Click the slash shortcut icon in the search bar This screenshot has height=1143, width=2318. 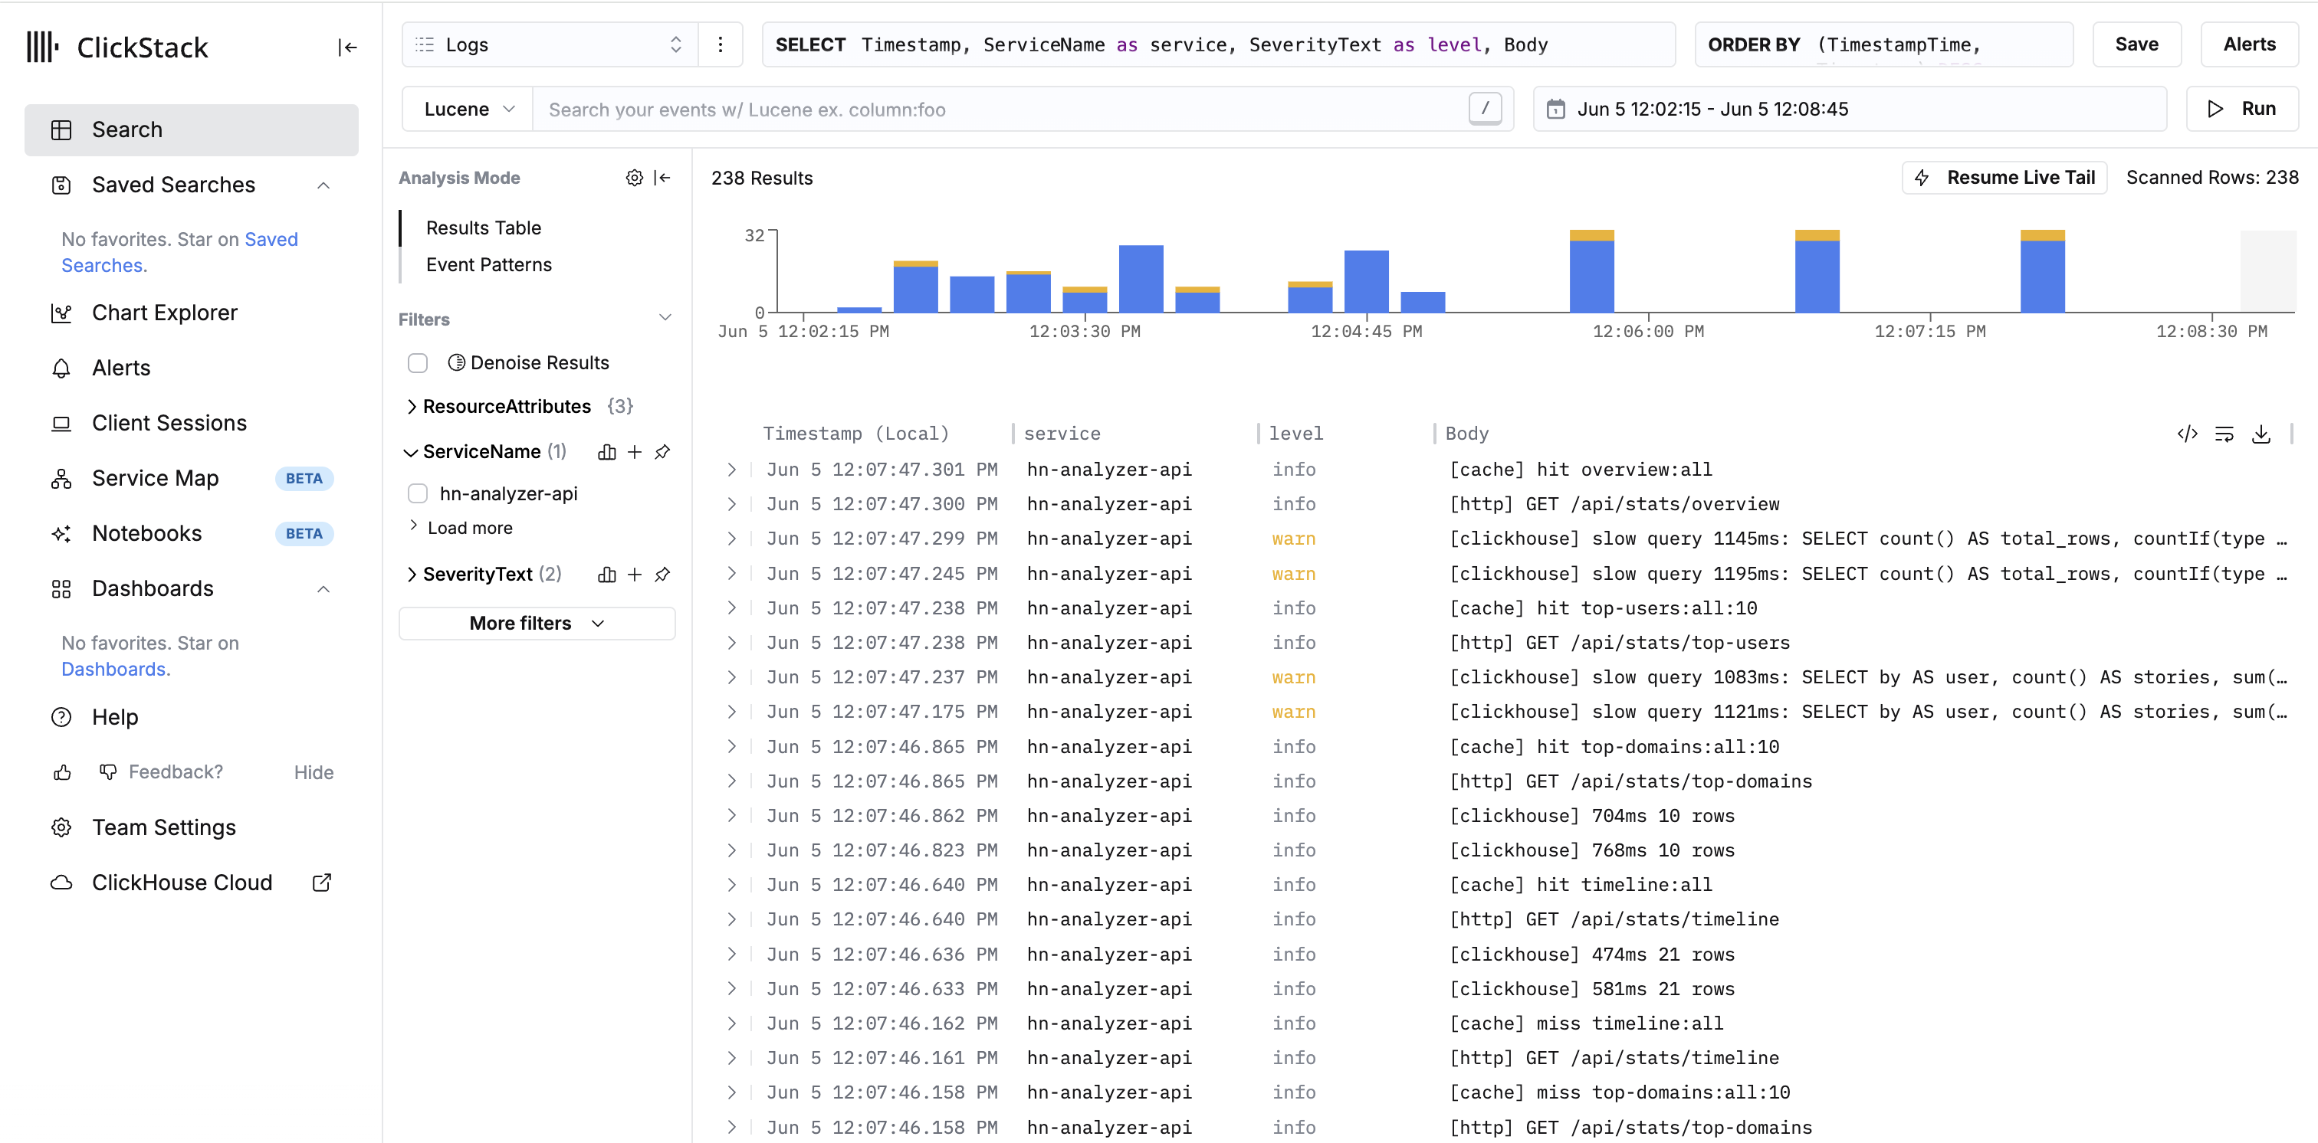coord(1485,109)
